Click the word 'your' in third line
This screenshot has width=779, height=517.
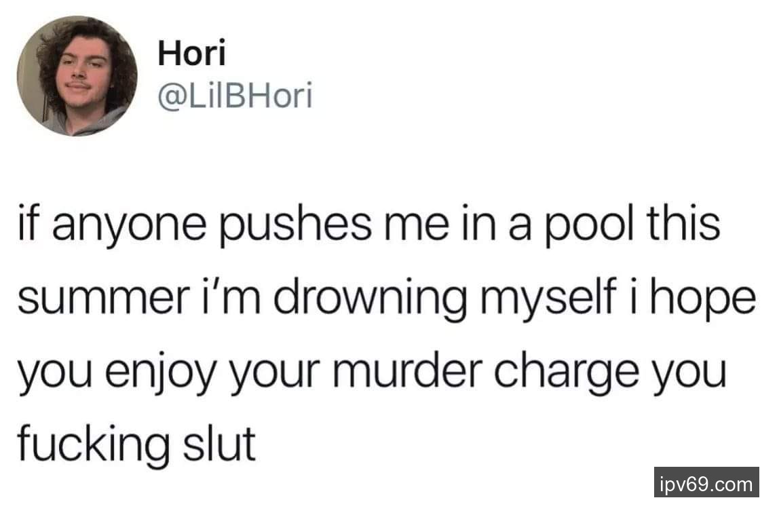(x=274, y=375)
